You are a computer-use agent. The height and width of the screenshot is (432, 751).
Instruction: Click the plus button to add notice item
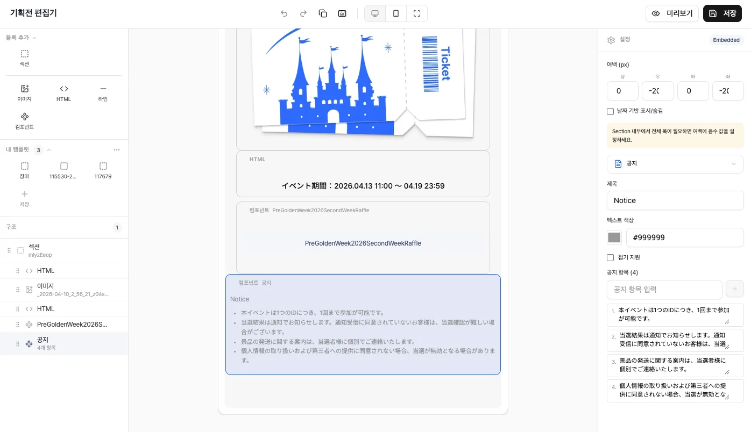click(735, 289)
